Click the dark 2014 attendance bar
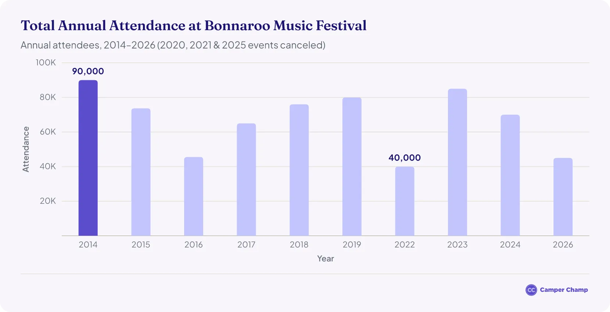 [88, 158]
